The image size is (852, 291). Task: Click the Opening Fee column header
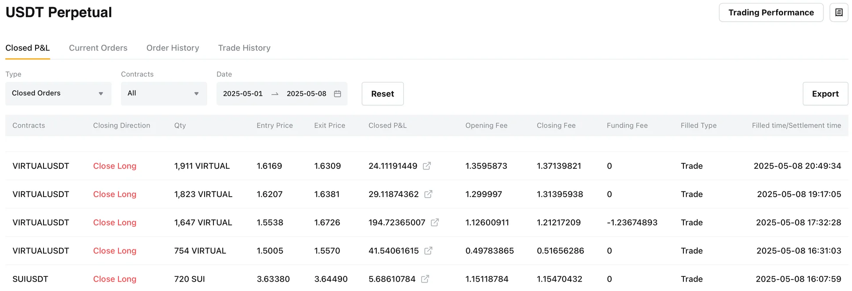pyautogui.click(x=486, y=125)
